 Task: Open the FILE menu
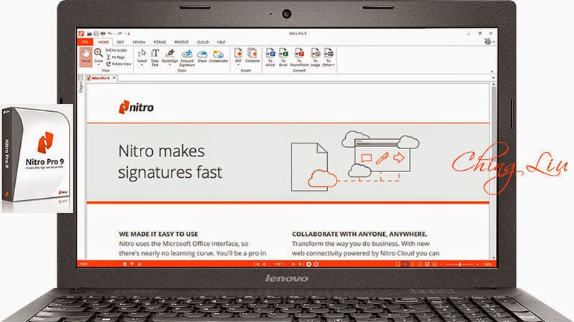(85, 42)
